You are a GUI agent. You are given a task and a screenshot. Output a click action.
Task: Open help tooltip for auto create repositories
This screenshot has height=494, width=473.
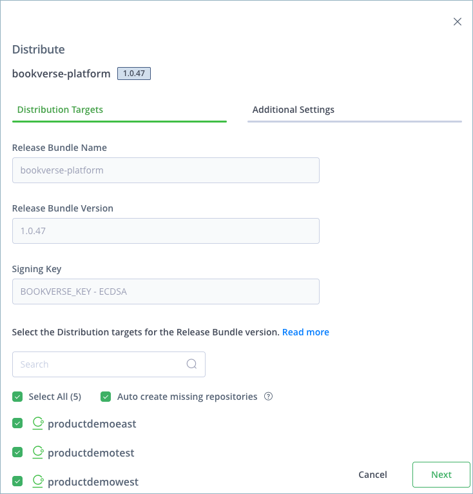point(268,397)
